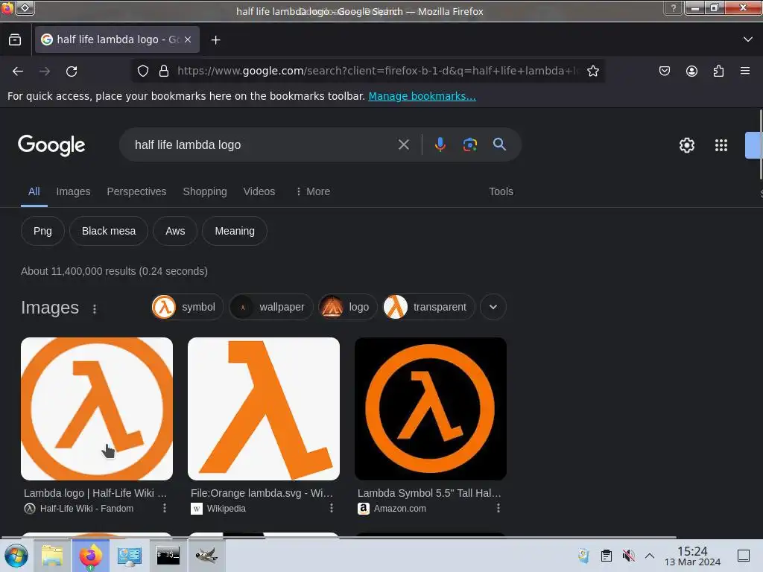View site security via the padlock icon
763x572 pixels.
[x=164, y=71]
